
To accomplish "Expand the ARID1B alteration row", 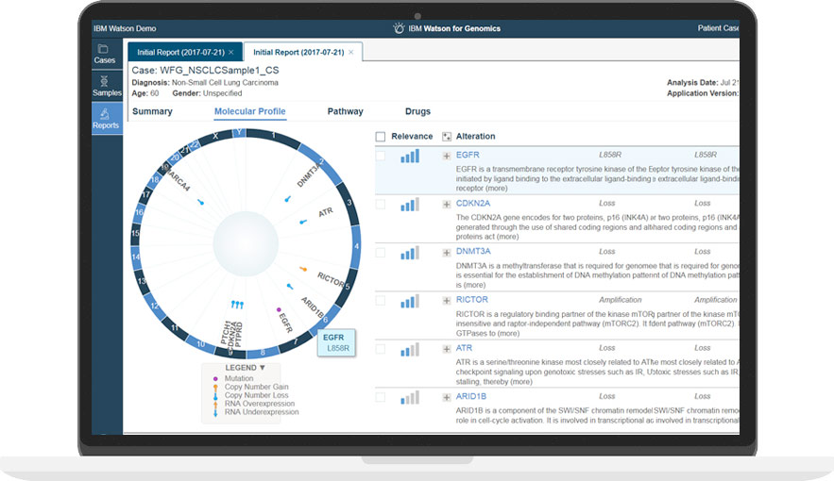I will coord(447,398).
